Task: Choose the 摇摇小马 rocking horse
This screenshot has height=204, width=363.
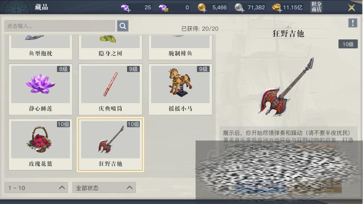Action: (180, 89)
